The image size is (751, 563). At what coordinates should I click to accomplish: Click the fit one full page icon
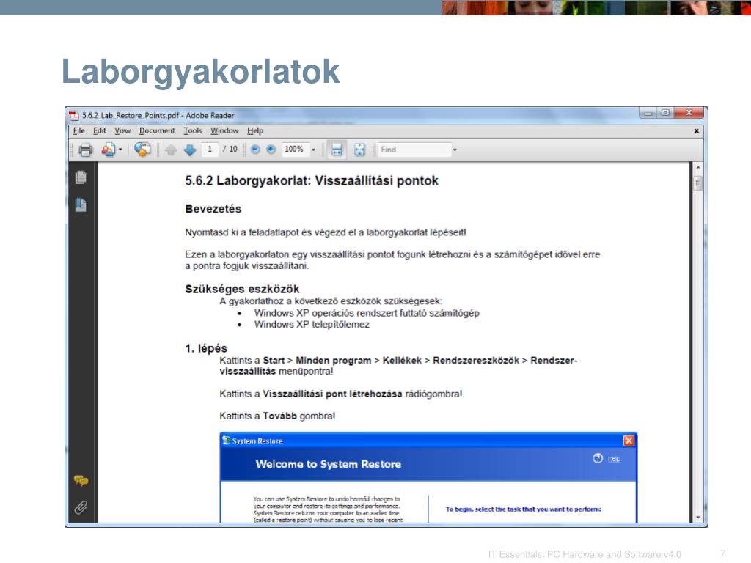(x=359, y=150)
